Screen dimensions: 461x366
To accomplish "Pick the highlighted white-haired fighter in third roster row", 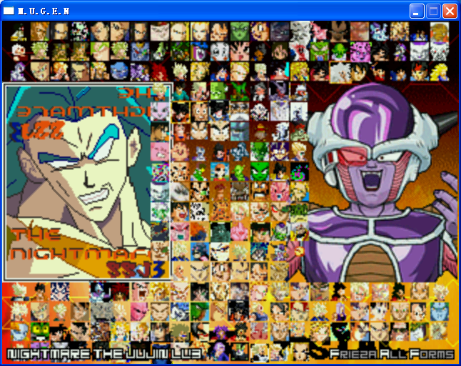I will point(340,72).
